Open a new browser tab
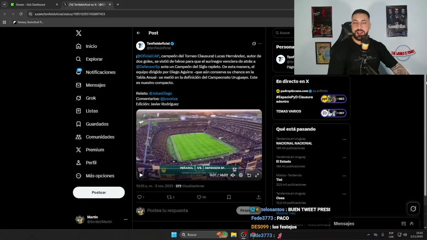Viewport: 427px width, 240px height. tap(118, 5)
